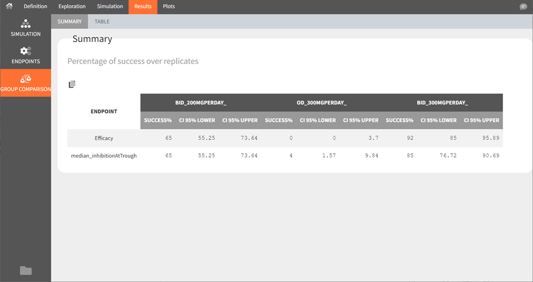Screen dimensions: 533x282
Task: Click the copy table icon above the table
Action: click(x=72, y=84)
